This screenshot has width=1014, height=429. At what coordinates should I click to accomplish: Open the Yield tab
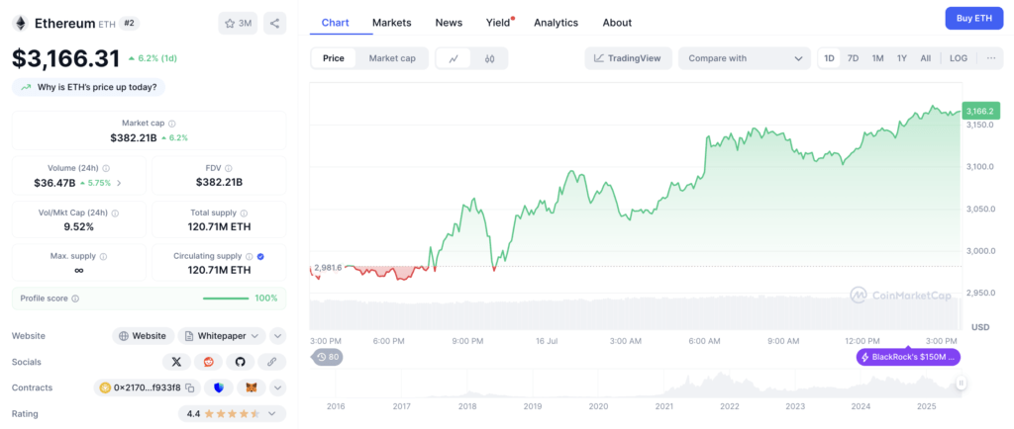click(x=499, y=23)
